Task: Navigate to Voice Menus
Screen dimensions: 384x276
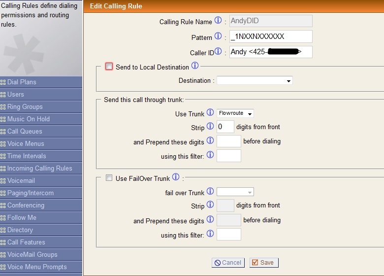Action: pyautogui.click(x=41, y=143)
